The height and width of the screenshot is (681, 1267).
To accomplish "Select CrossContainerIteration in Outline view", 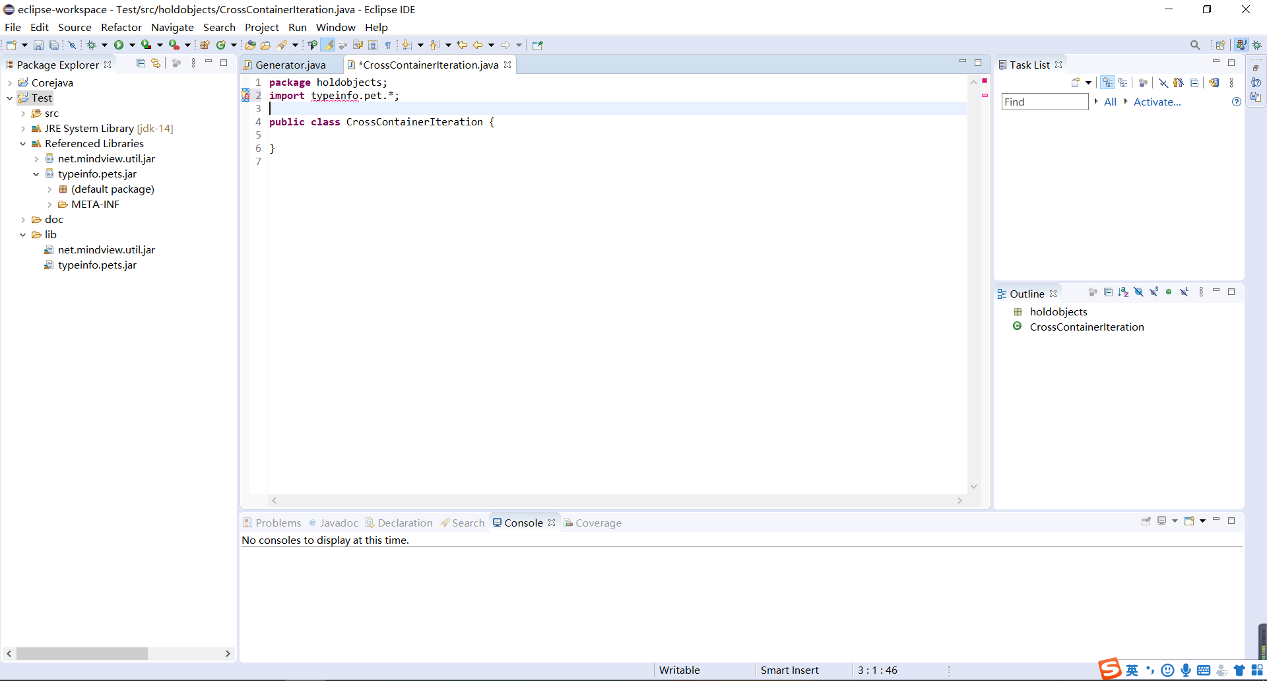I will (1086, 327).
